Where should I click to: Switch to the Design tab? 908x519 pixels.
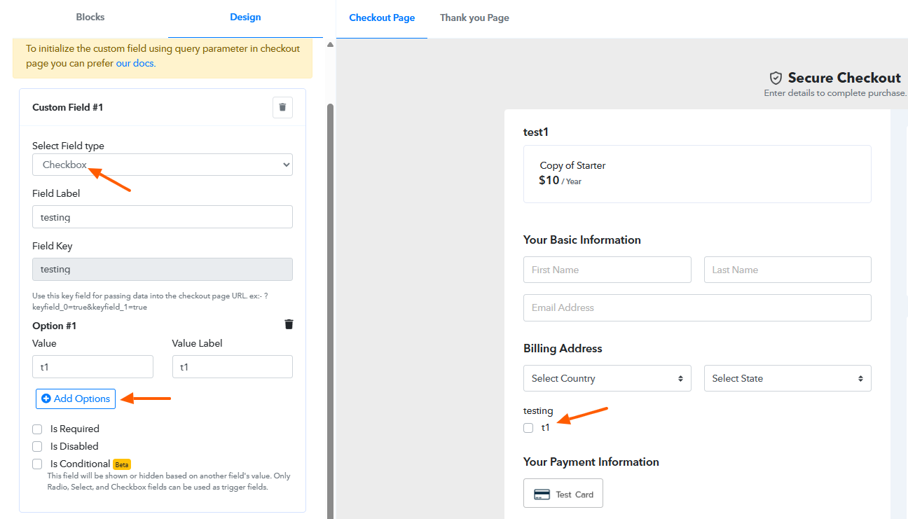(x=245, y=18)
